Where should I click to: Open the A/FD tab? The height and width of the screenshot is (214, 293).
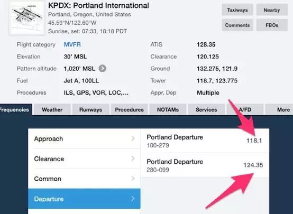tap(245, 109)
